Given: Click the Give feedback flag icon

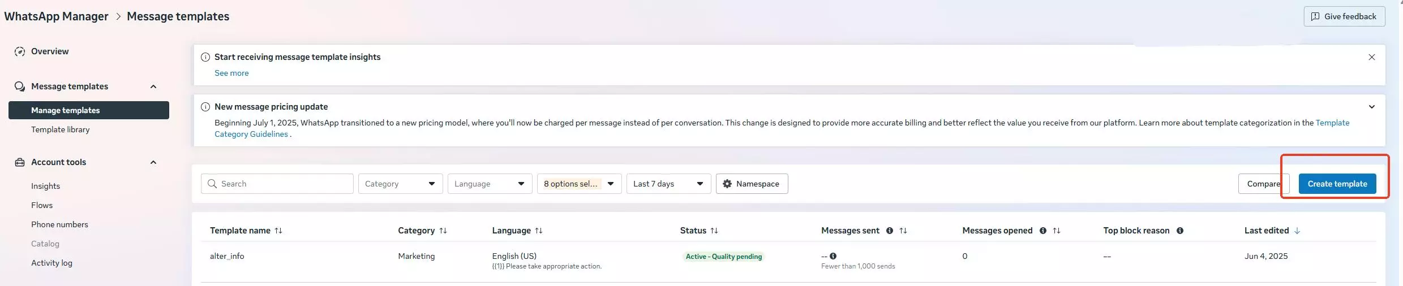Looking at the screenshot, I should click(x=1315, y=16).
